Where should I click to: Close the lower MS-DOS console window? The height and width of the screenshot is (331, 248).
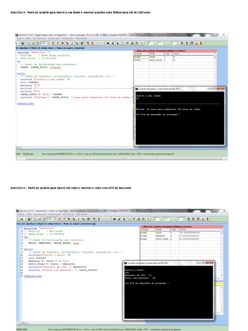point(210,263)
